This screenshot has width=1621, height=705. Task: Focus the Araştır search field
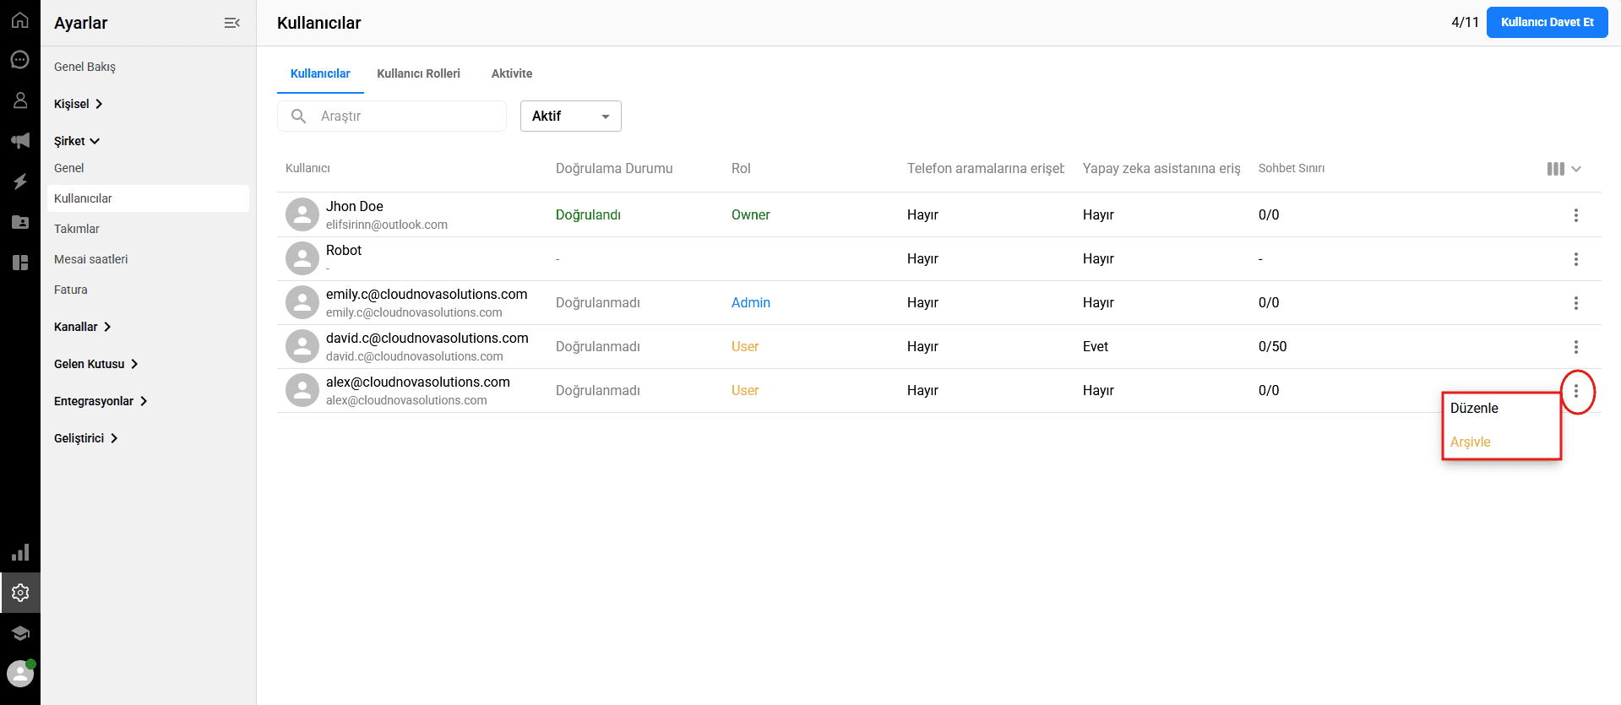pyautogui.click(x=405, y=116)
